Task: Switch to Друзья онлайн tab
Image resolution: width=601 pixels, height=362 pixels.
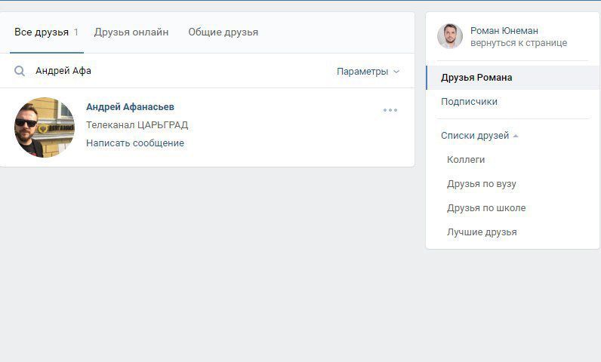Action: (x=131, y=32)
